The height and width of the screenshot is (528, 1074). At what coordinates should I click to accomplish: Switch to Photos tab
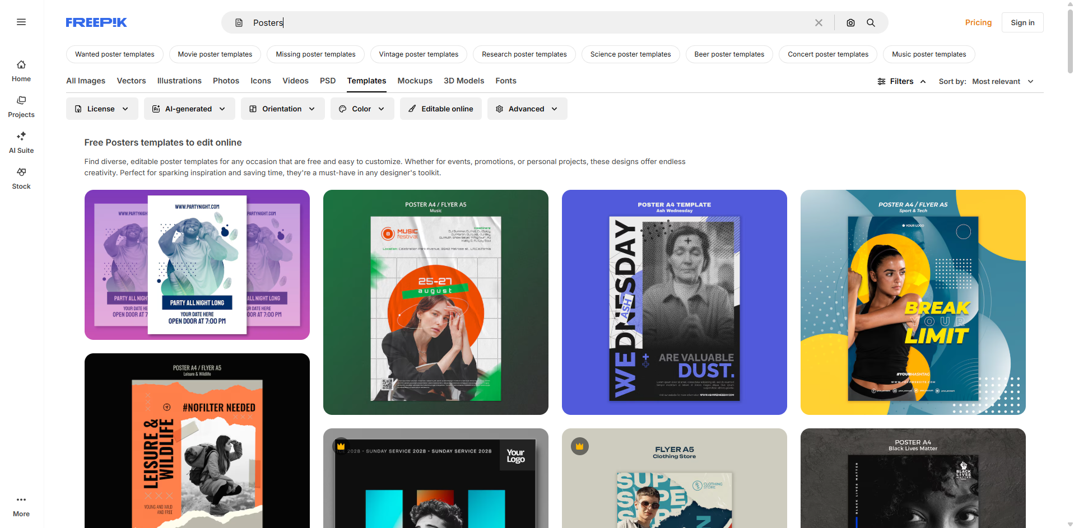pyautogui.click(x=226, y=81)
